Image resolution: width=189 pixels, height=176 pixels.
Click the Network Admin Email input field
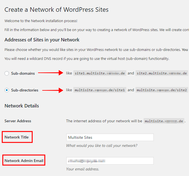(110, 161)
